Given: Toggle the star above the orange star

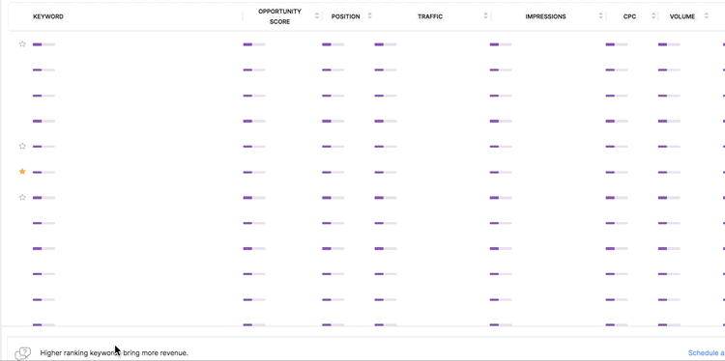Looking at the screenshot, I should click(x=22, y=147).
